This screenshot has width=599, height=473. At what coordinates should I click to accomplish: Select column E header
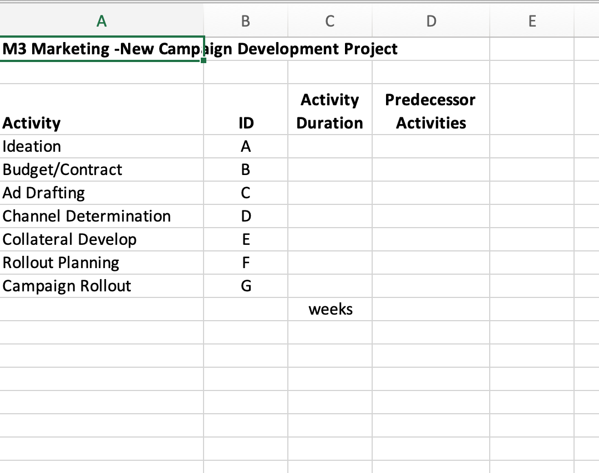point(532,21)
